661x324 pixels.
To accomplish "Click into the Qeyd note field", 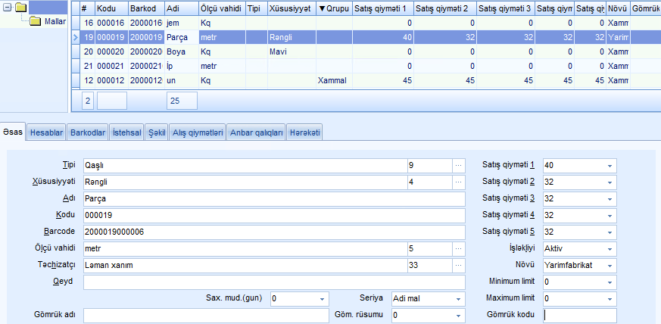I will [x=273, y=282].
